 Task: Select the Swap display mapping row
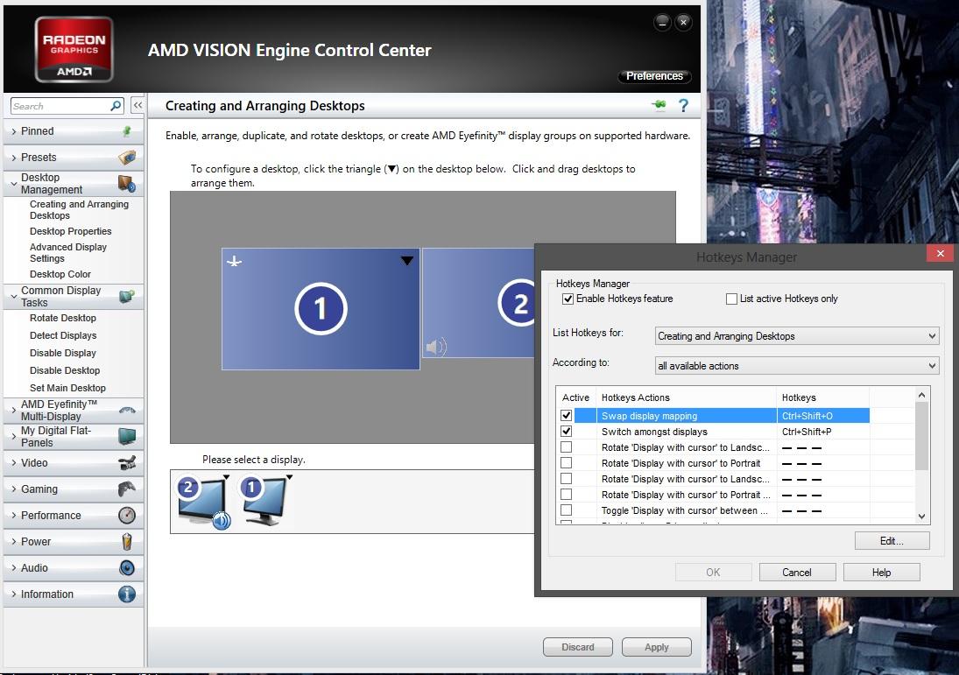713,416
